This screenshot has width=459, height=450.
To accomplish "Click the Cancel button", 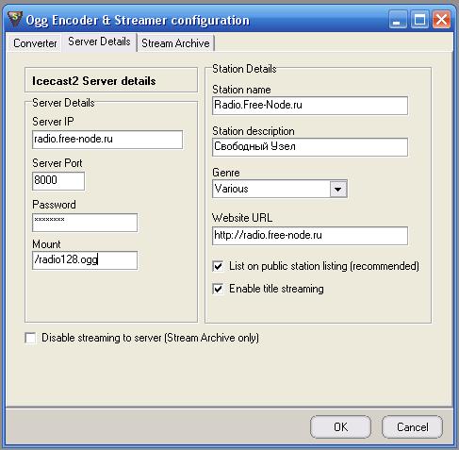I will [412, 426].
